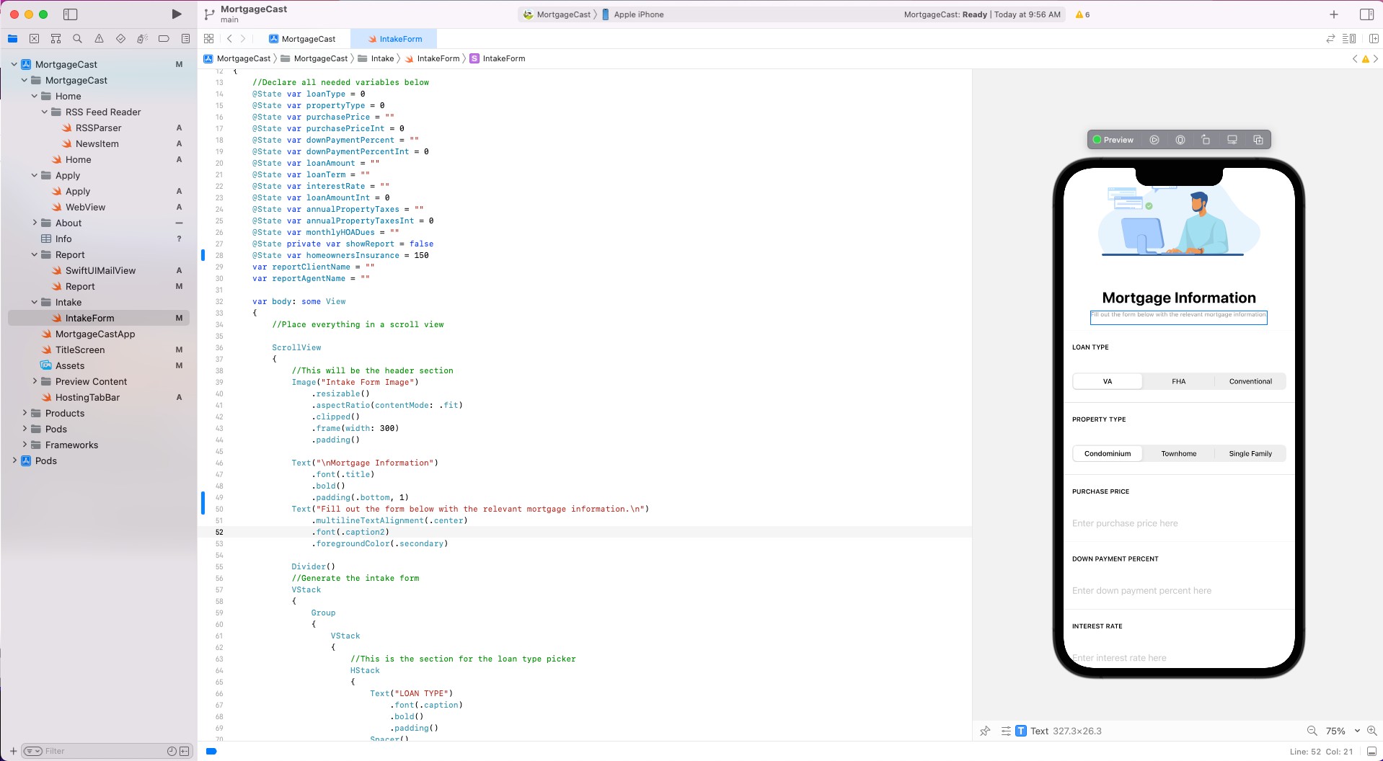Viewport: 1383px width, 761px height.
Task: Open the canvas zoom percentage dropdown
Action: 1341,731
